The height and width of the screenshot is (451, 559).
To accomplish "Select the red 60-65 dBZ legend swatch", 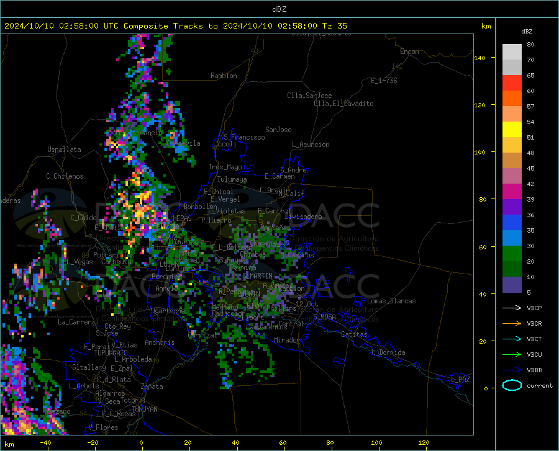I will coord(512,83).
